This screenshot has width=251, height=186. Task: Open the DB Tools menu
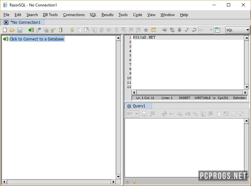[50, 15]
